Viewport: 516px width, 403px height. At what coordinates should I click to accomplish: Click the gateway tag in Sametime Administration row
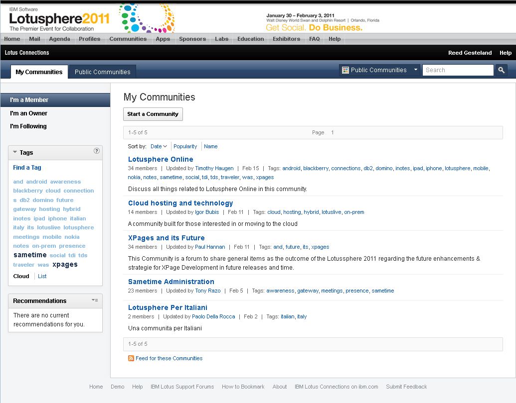pos(308,291)
